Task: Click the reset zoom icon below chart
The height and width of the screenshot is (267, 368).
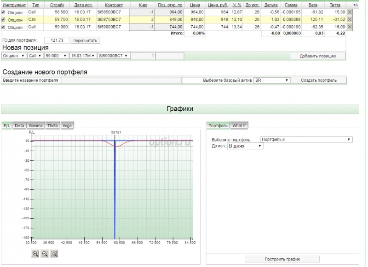Action: coord(54,254)
